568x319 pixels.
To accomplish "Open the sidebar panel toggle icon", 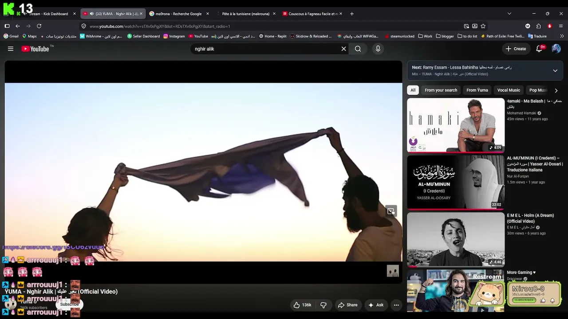I will pos(7,26).
